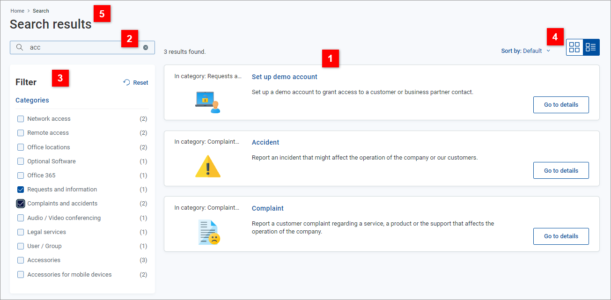Open the Set up demo account title
The width and height of the screenshot is (611, 300).
(284, 77)
